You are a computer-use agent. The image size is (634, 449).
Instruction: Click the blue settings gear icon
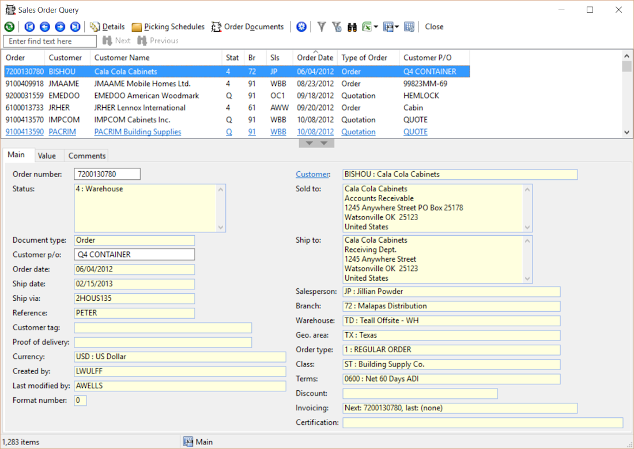(x=301, y=27)
